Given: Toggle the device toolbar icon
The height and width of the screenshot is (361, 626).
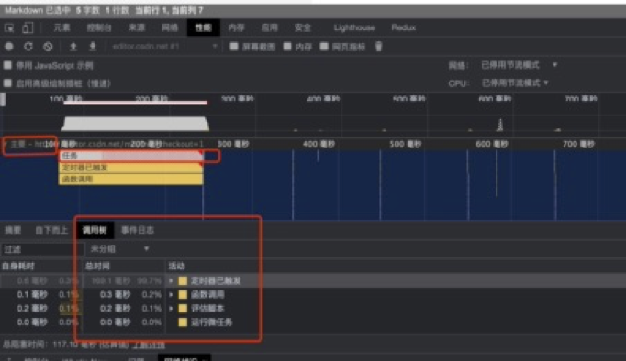Looking at the screenshot, I should (x=28, y=27).
